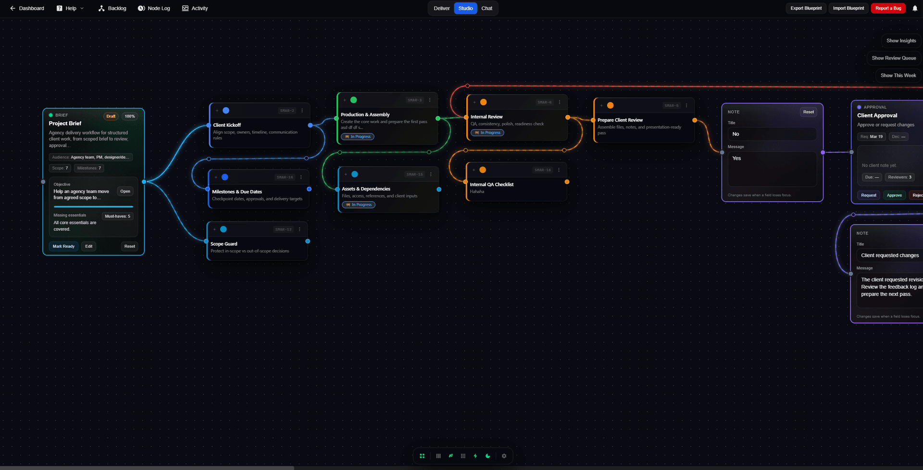Toggle the green link icon in bottom toolbar
This screenshot has width=923, height=470.
tap(451, 456)
